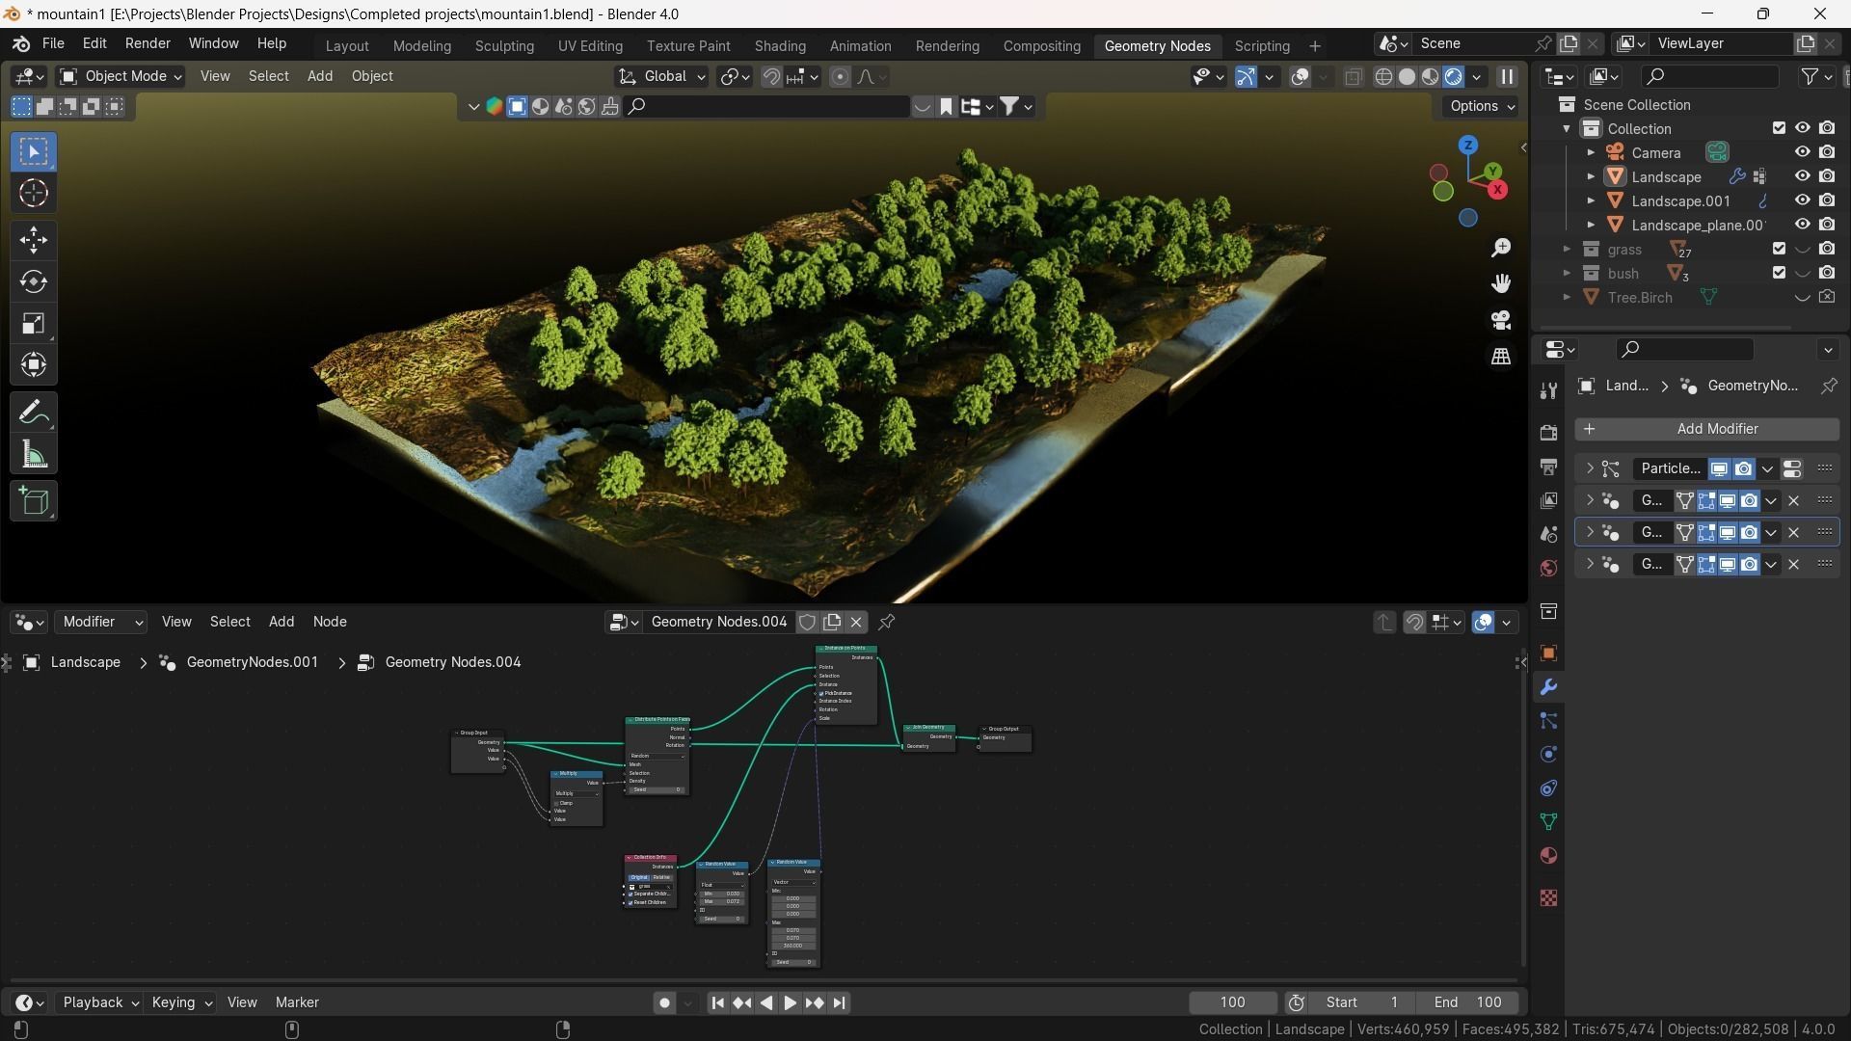Open the Object Mode dropdown

coord(121,76)
